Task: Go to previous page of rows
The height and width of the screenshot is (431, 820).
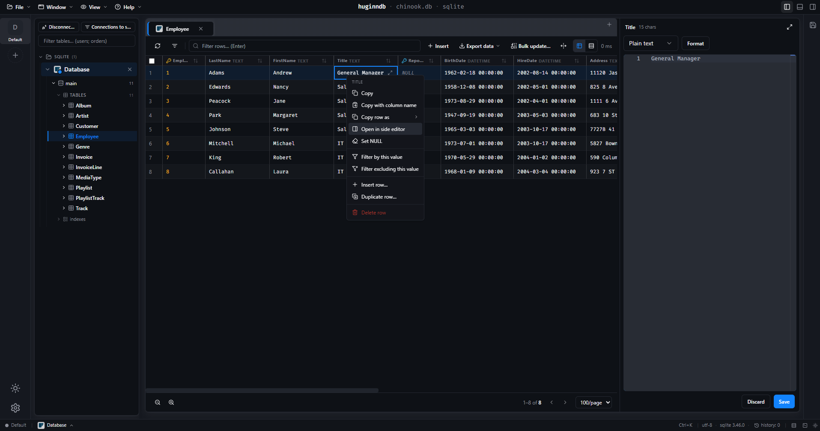Action: pyautogui.click(x=552, y=402)
